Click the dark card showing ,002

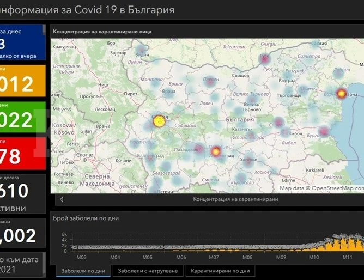[x=22, y=233]
